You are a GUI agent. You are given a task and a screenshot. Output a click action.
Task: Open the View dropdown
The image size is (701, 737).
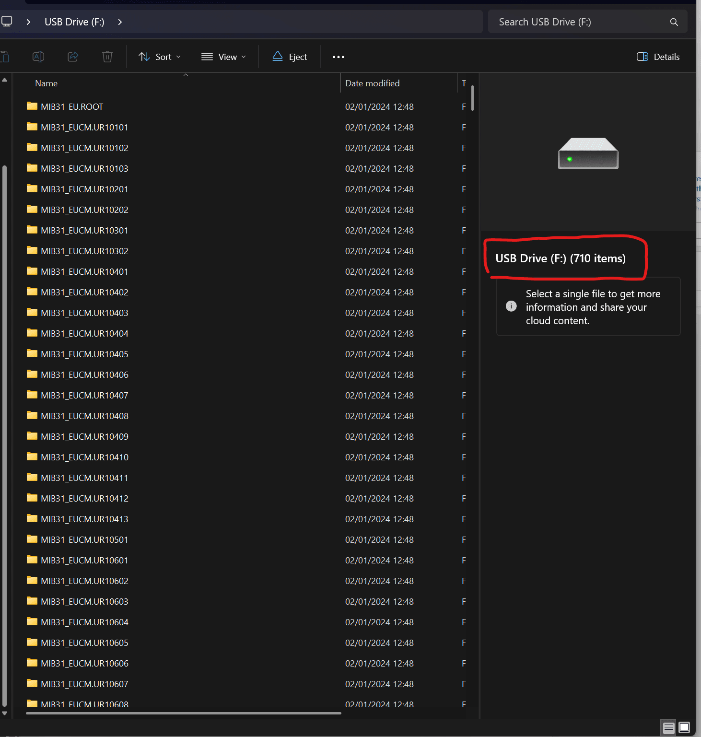point(223,57)
